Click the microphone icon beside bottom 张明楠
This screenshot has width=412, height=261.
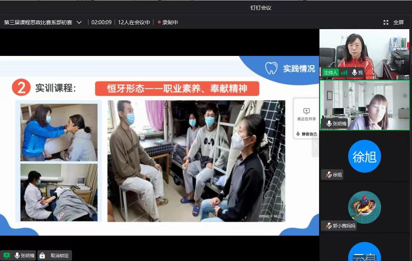(x=17, y=255)
